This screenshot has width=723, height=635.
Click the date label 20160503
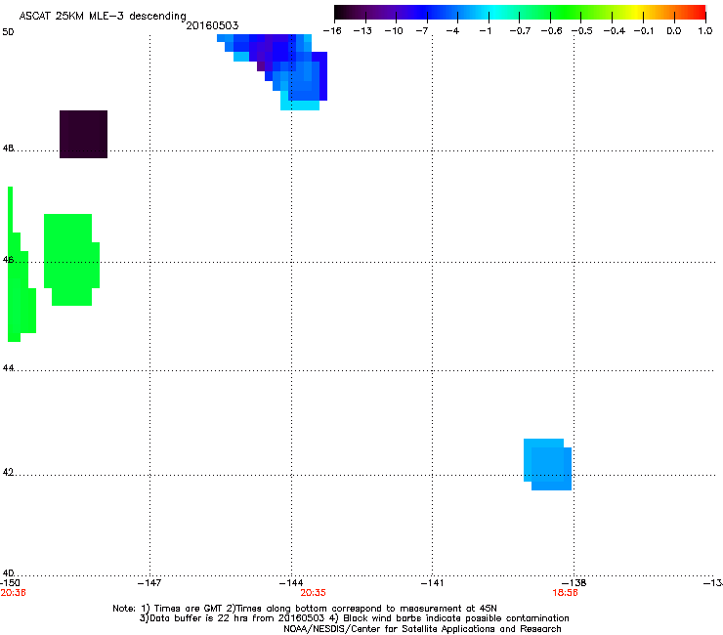coord(212,25)
